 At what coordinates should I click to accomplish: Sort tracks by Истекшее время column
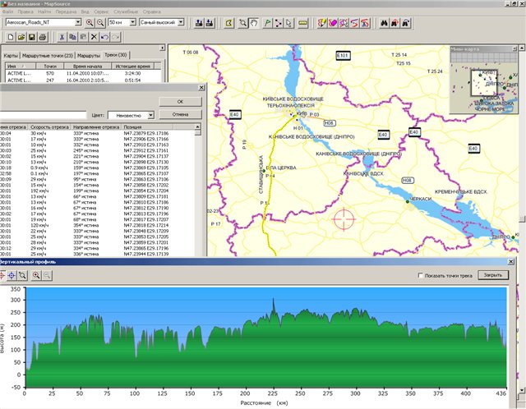click(133, 66)
